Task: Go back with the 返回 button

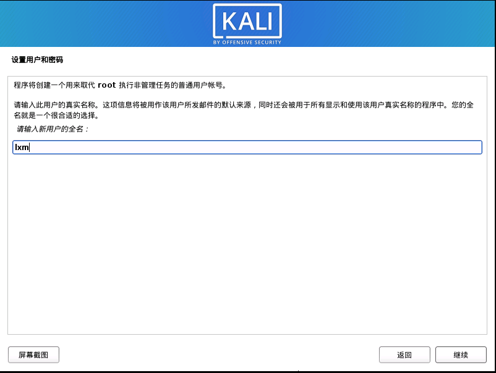Action: point(404,354)
